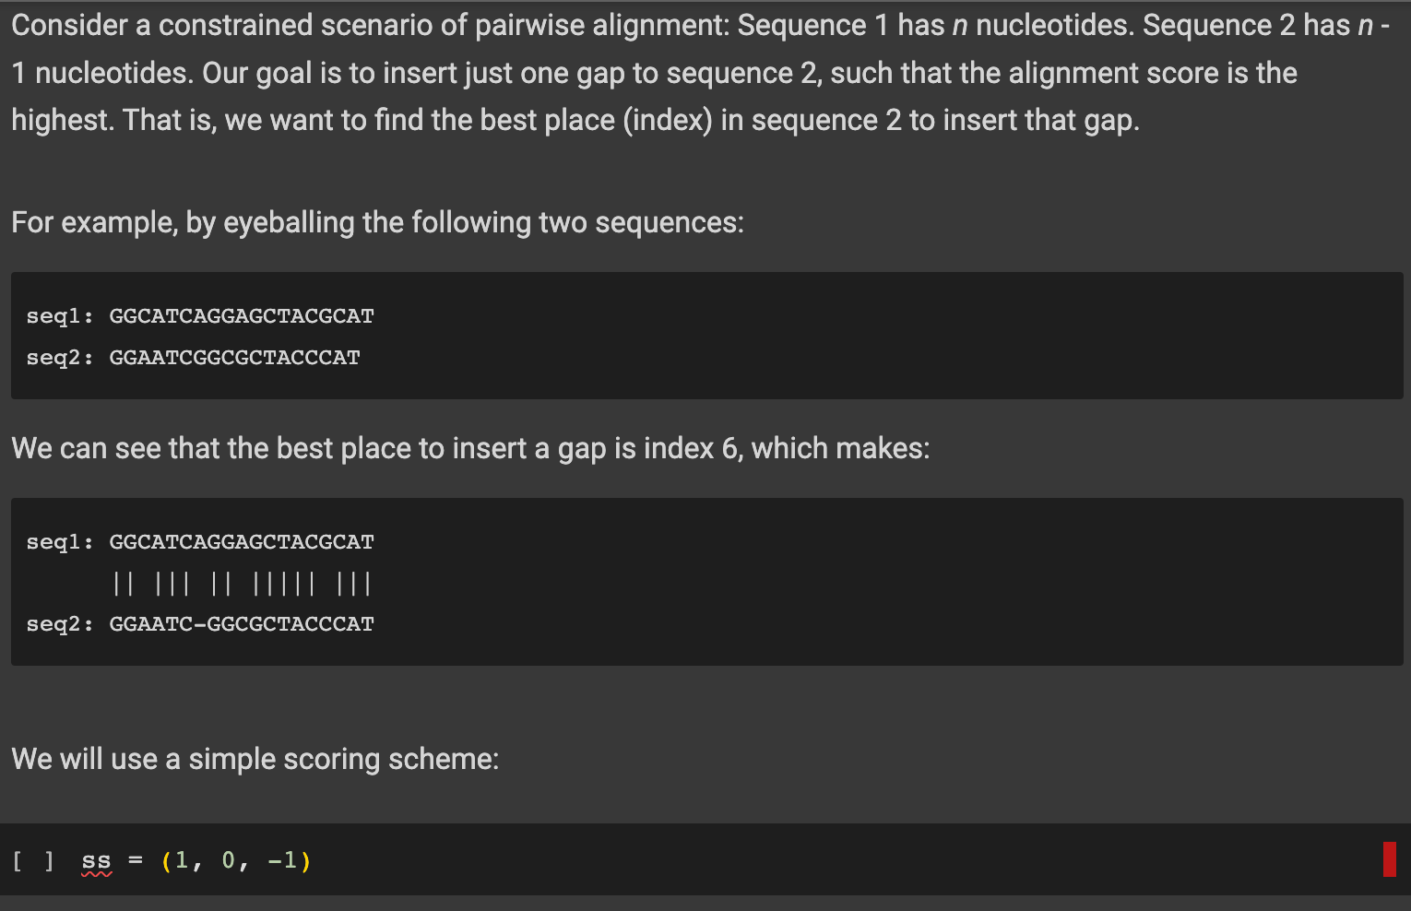Click the match bars between seq1 and seq2

pos(242,583)
